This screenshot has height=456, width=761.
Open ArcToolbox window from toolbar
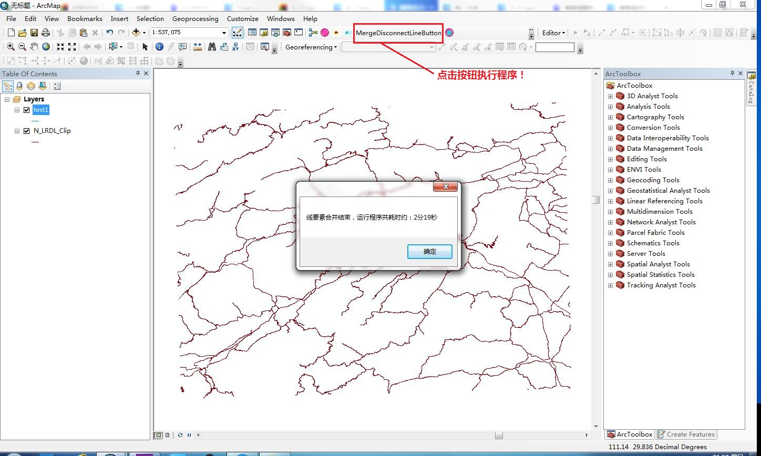(287, 33)
